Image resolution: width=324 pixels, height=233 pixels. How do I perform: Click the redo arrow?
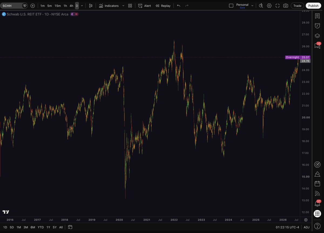tap(187, 6)
